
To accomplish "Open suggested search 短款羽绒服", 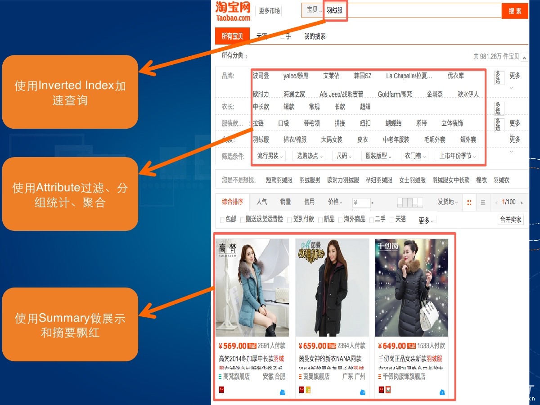I will [x=279, y=180].
